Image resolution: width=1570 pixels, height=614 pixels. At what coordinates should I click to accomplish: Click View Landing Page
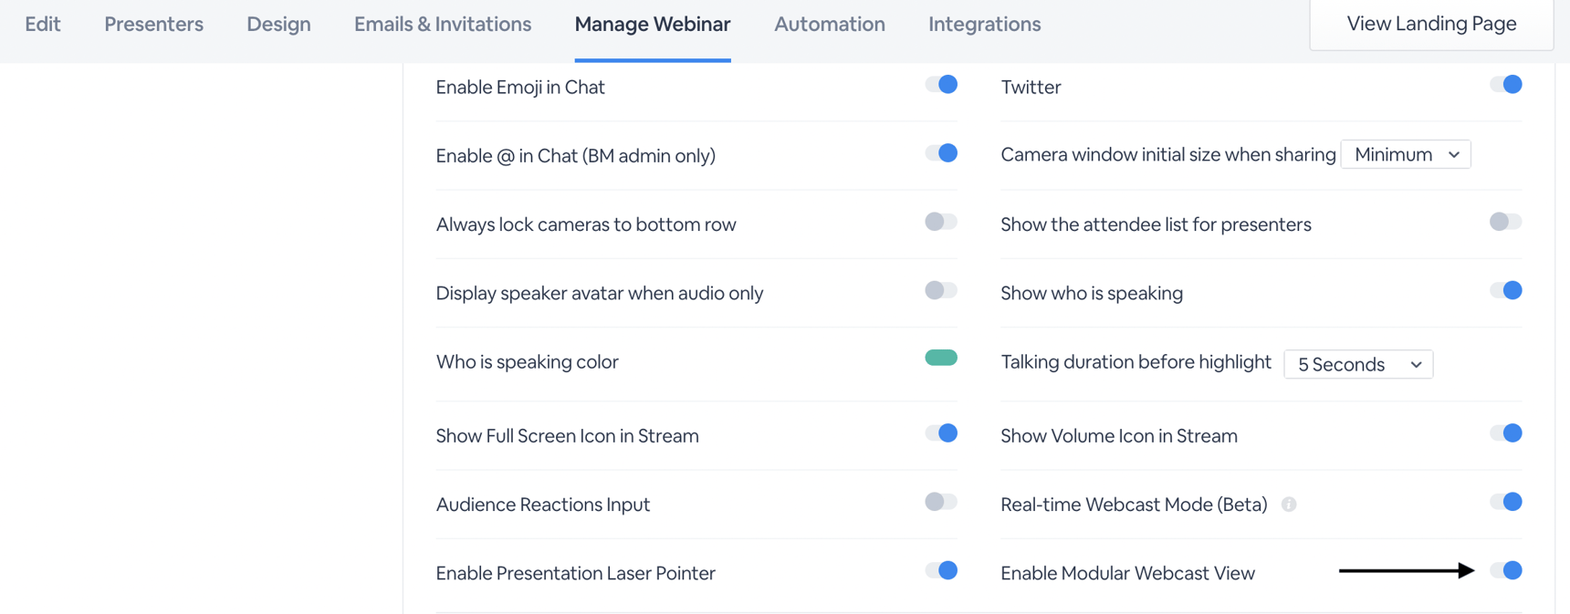tap(1431, 24)
